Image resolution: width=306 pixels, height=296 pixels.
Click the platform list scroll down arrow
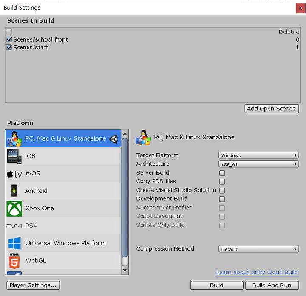click(x=125, y=271)
